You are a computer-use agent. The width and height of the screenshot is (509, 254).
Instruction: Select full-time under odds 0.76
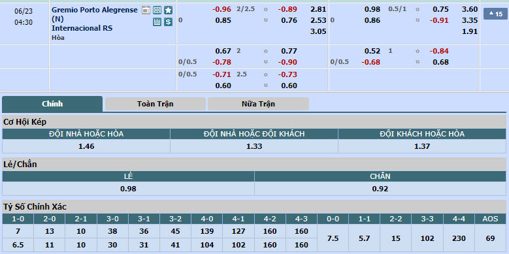click(289, 20)
